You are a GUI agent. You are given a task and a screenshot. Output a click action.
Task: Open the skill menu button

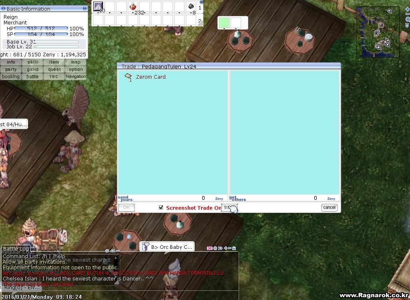(32, 62)
